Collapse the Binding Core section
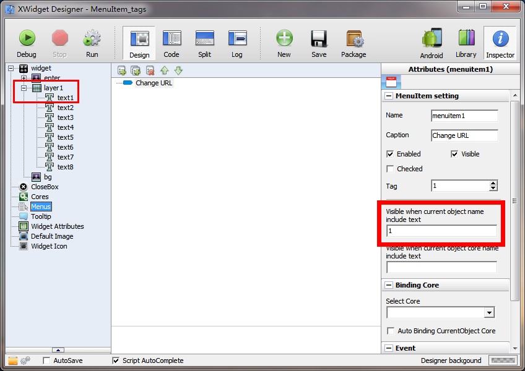 (x=389, y=285)
